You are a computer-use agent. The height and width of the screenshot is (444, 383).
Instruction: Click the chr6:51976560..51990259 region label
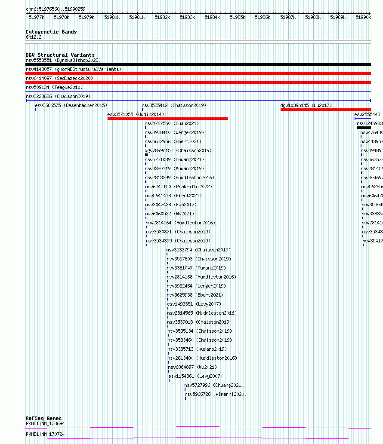[x=56, y=9]
